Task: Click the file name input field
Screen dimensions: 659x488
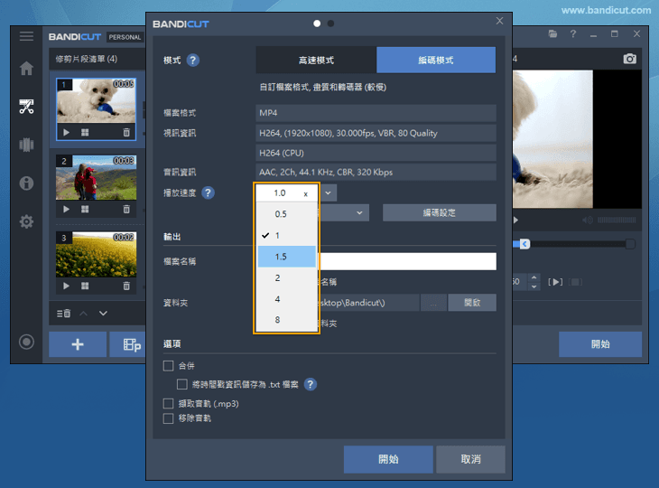Action: (x=408, y=261)
